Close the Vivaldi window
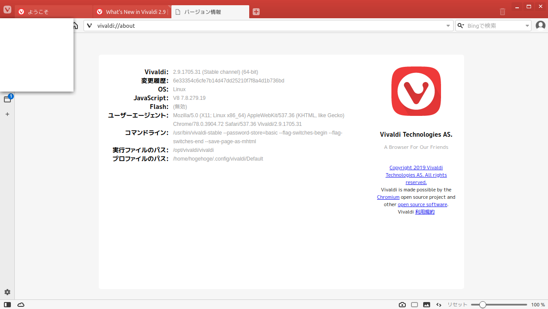 click(541, 7)
